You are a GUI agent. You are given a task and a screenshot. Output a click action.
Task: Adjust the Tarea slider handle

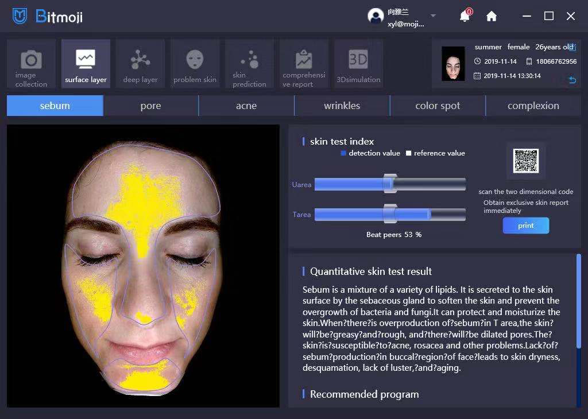tap(391, 214)
